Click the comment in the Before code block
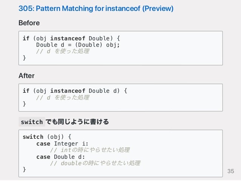241x181 pixels. pos(62,51)
